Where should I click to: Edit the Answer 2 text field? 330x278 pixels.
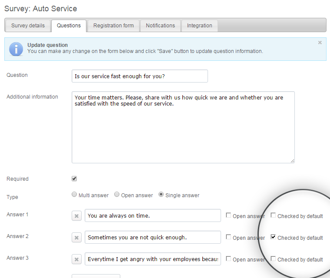coord(153,237)
